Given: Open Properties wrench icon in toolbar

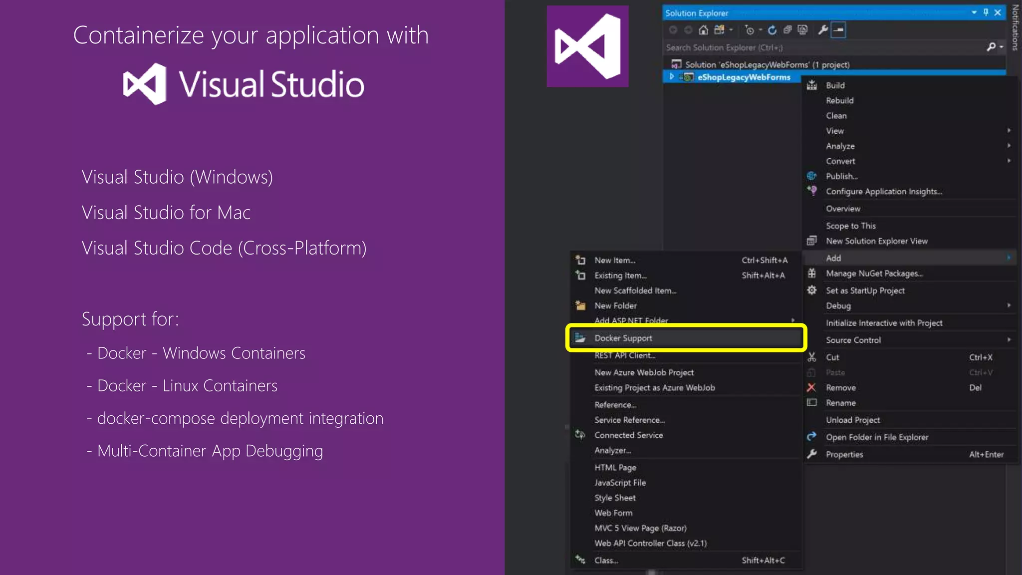Looking at the screenshot, I should coord(823,30).
